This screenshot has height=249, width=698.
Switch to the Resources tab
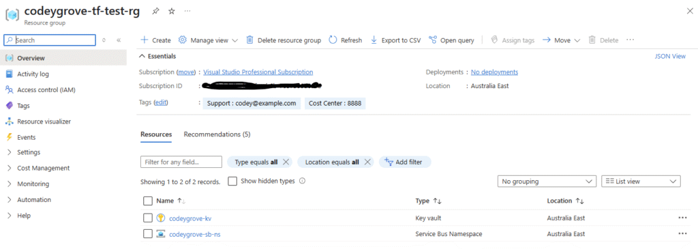click(x=156, y=134)
